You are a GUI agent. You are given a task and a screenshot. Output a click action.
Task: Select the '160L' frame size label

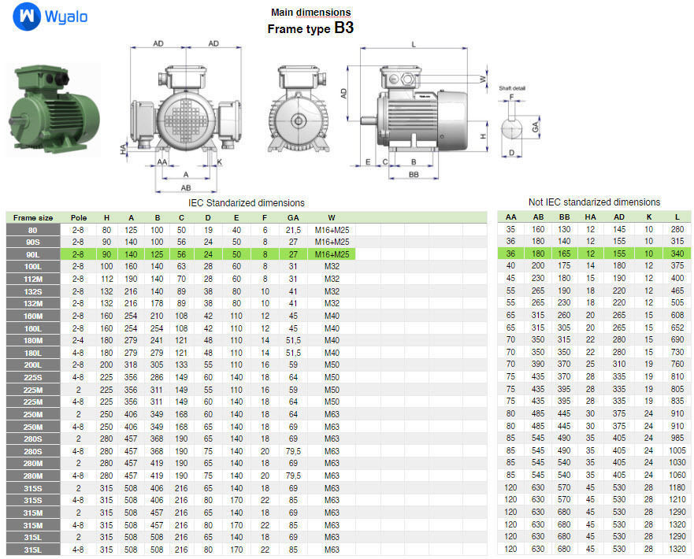(33, 328)
